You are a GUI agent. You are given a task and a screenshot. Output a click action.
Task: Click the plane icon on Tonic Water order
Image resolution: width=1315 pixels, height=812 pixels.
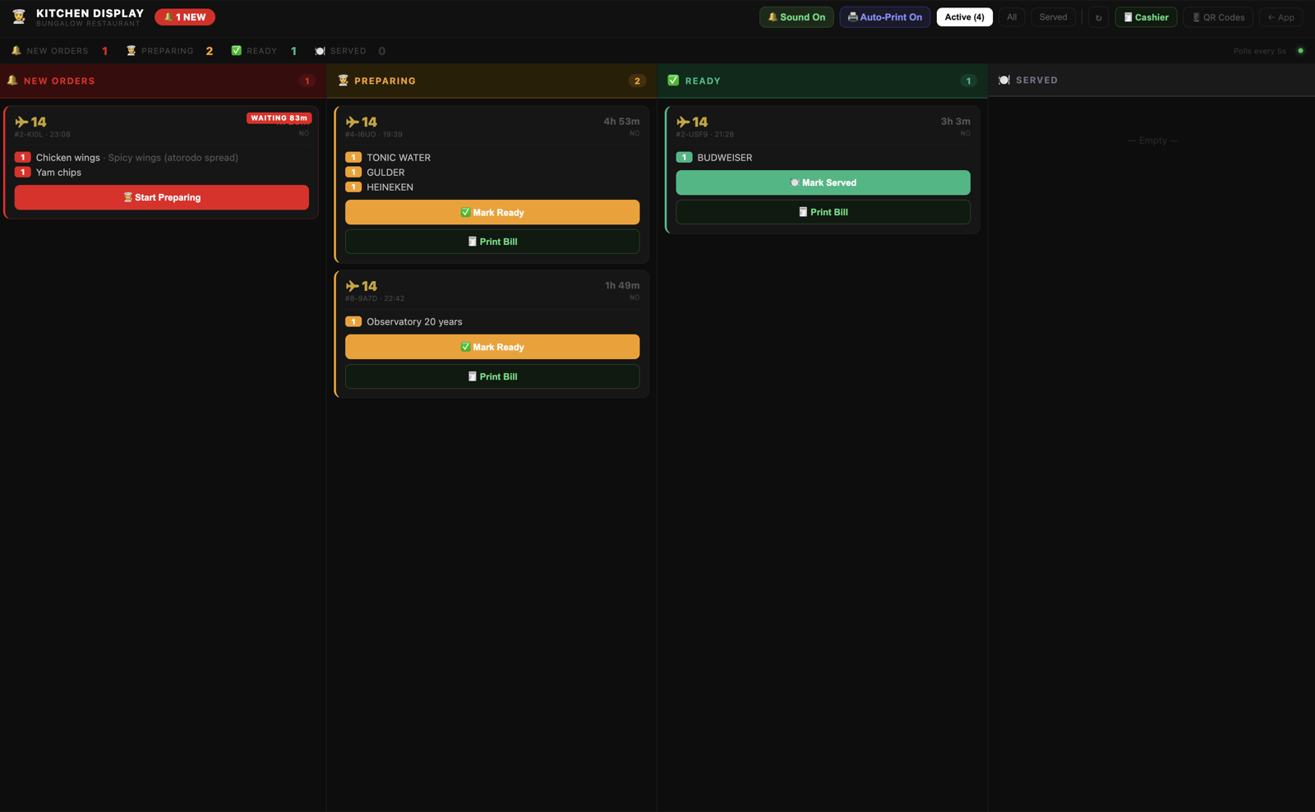coord(352,122)
